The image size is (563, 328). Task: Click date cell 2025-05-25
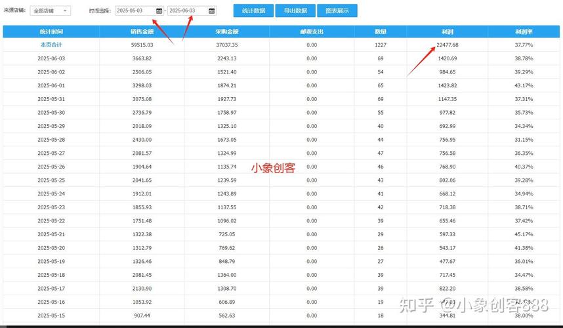[x=51, y=180]
